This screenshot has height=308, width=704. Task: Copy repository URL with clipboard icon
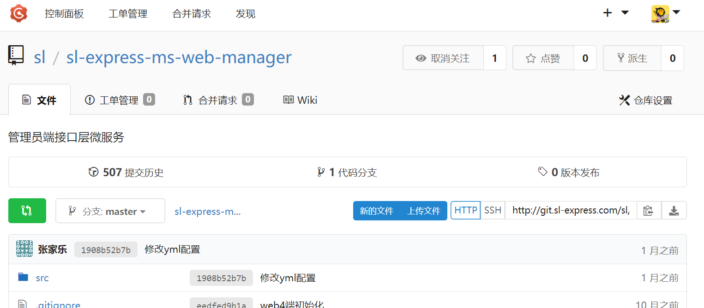(649, 211)
